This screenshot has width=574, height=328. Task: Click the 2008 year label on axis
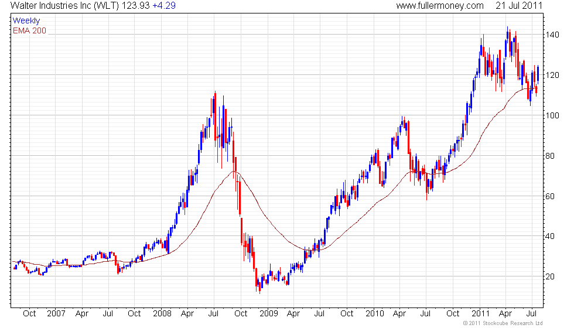(162, 313)
